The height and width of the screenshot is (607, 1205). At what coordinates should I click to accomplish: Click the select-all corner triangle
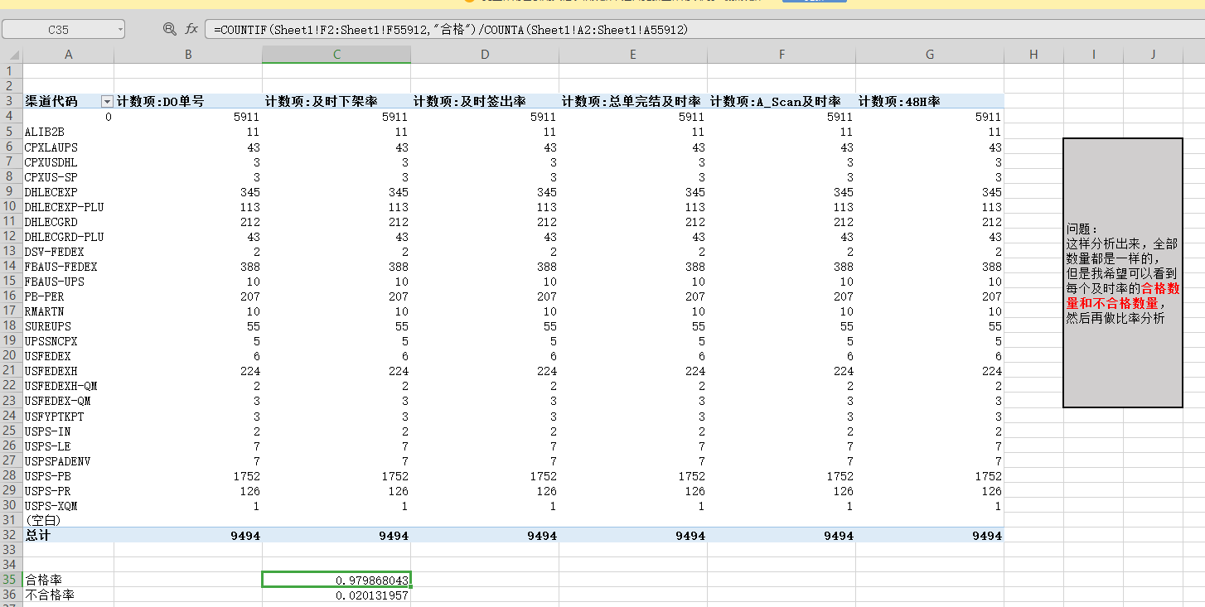click(12, 55)
